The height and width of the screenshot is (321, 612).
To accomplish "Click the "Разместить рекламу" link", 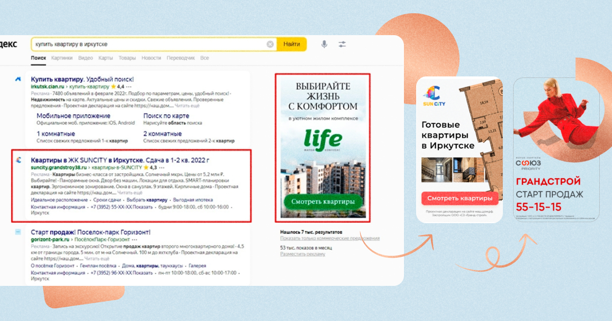I will coord(302,254).
